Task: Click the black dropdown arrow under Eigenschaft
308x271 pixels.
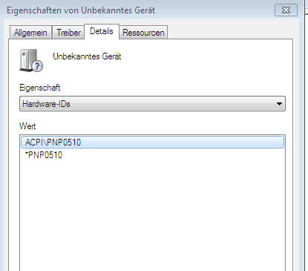Action: pos(279,104)
